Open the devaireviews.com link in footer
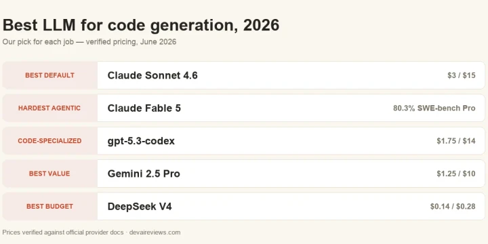 [x=155, y=232]
